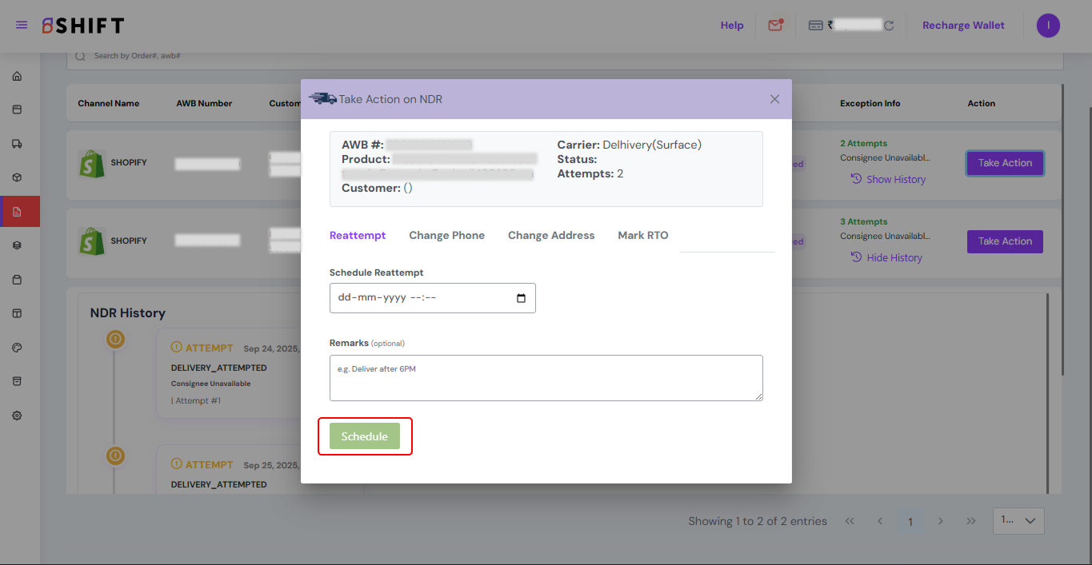Image resolution: width=1092 pixels, height=565 pixels.
Task: Click the Recharge Wallet link
Action: pos(963,26)
